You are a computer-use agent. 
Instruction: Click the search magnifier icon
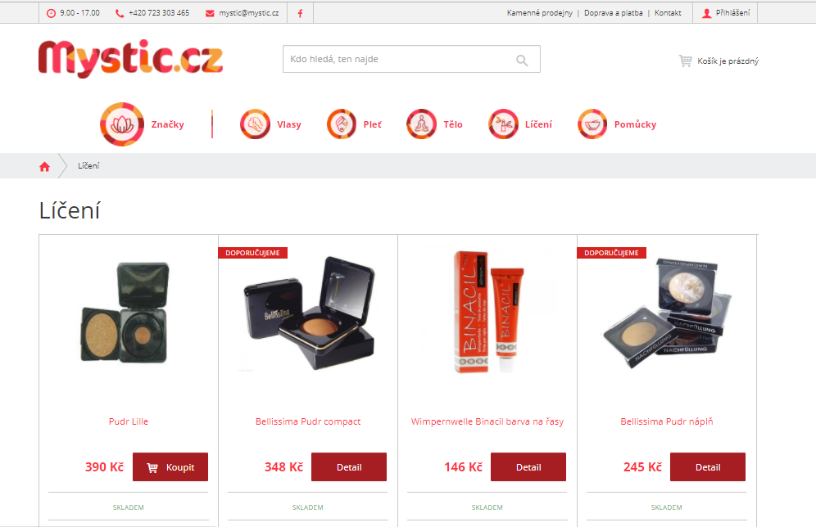(x=522, y=61)
